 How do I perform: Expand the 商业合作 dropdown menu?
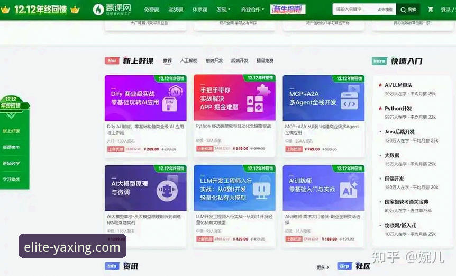pos(252,10)
